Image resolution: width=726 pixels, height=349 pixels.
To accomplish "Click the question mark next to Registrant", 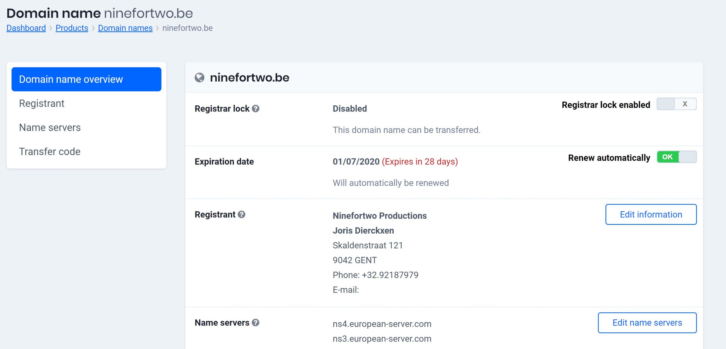I will tap(242, 215).
